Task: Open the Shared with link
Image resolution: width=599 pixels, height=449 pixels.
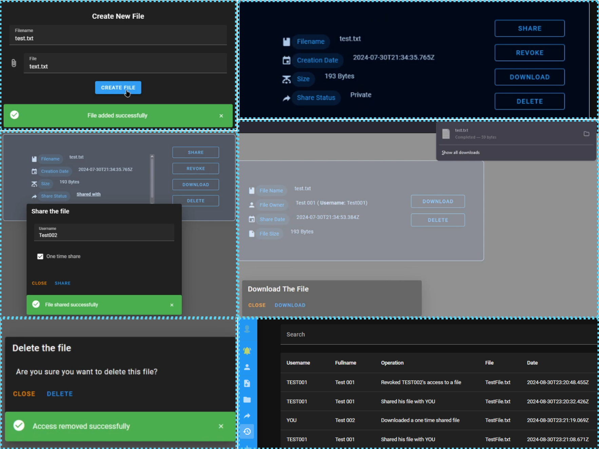Action: [89, 194]
